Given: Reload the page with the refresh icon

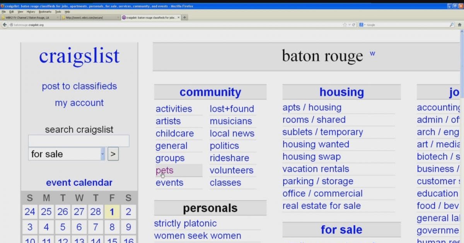Looking at the screenshot, I should [x=353, y=25].
